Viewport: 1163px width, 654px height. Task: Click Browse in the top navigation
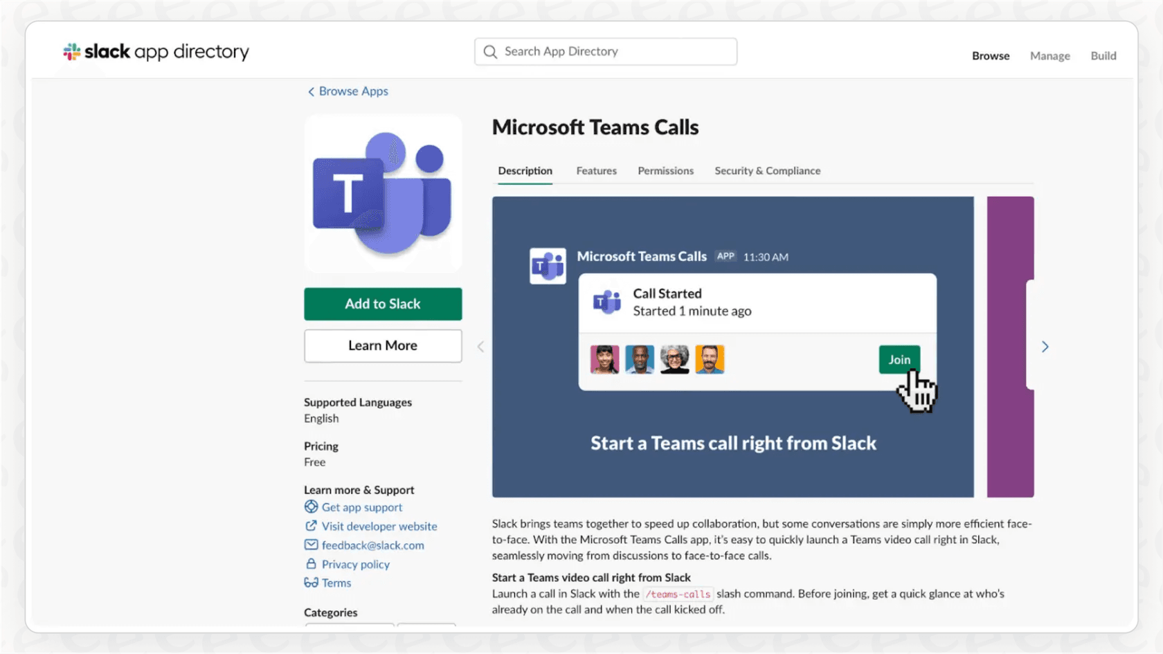990,55
